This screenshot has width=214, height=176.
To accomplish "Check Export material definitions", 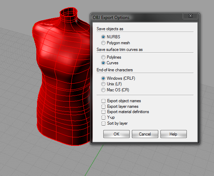I will point(104,112).
